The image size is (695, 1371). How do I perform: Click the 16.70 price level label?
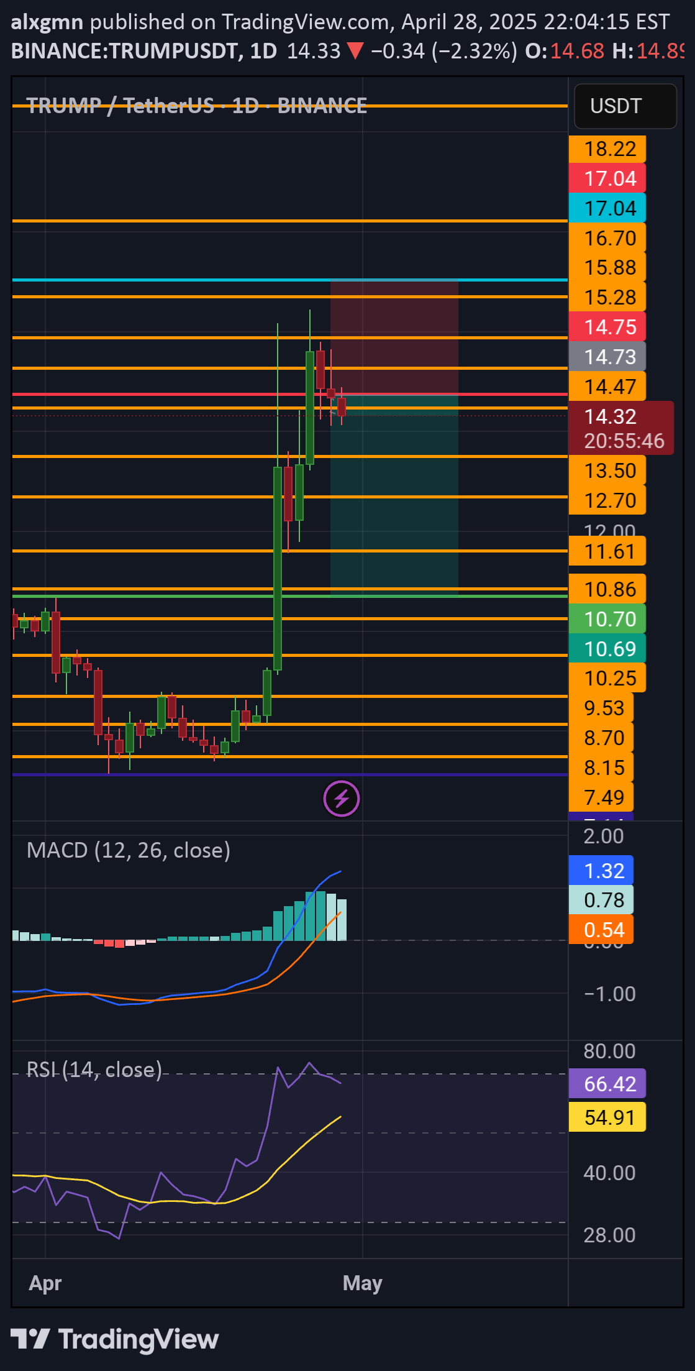point(607,238)
